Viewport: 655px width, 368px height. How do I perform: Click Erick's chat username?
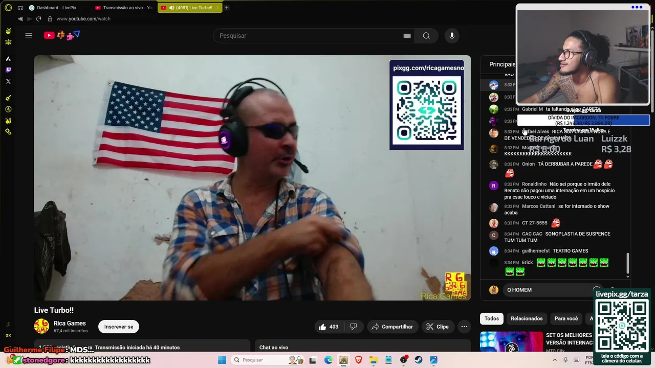point(528,262)
